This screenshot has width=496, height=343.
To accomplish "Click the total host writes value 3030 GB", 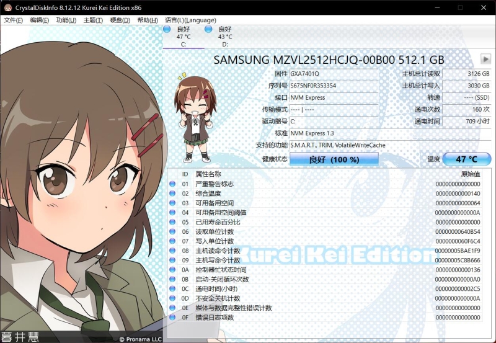I will pos(467,86).
